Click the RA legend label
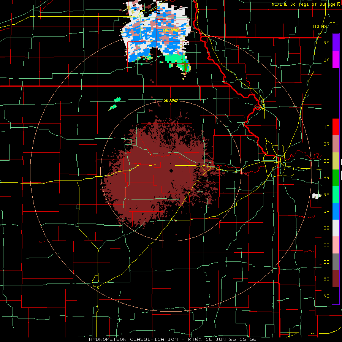Screen dimensions: 342x342 click(x=326, y=195)
